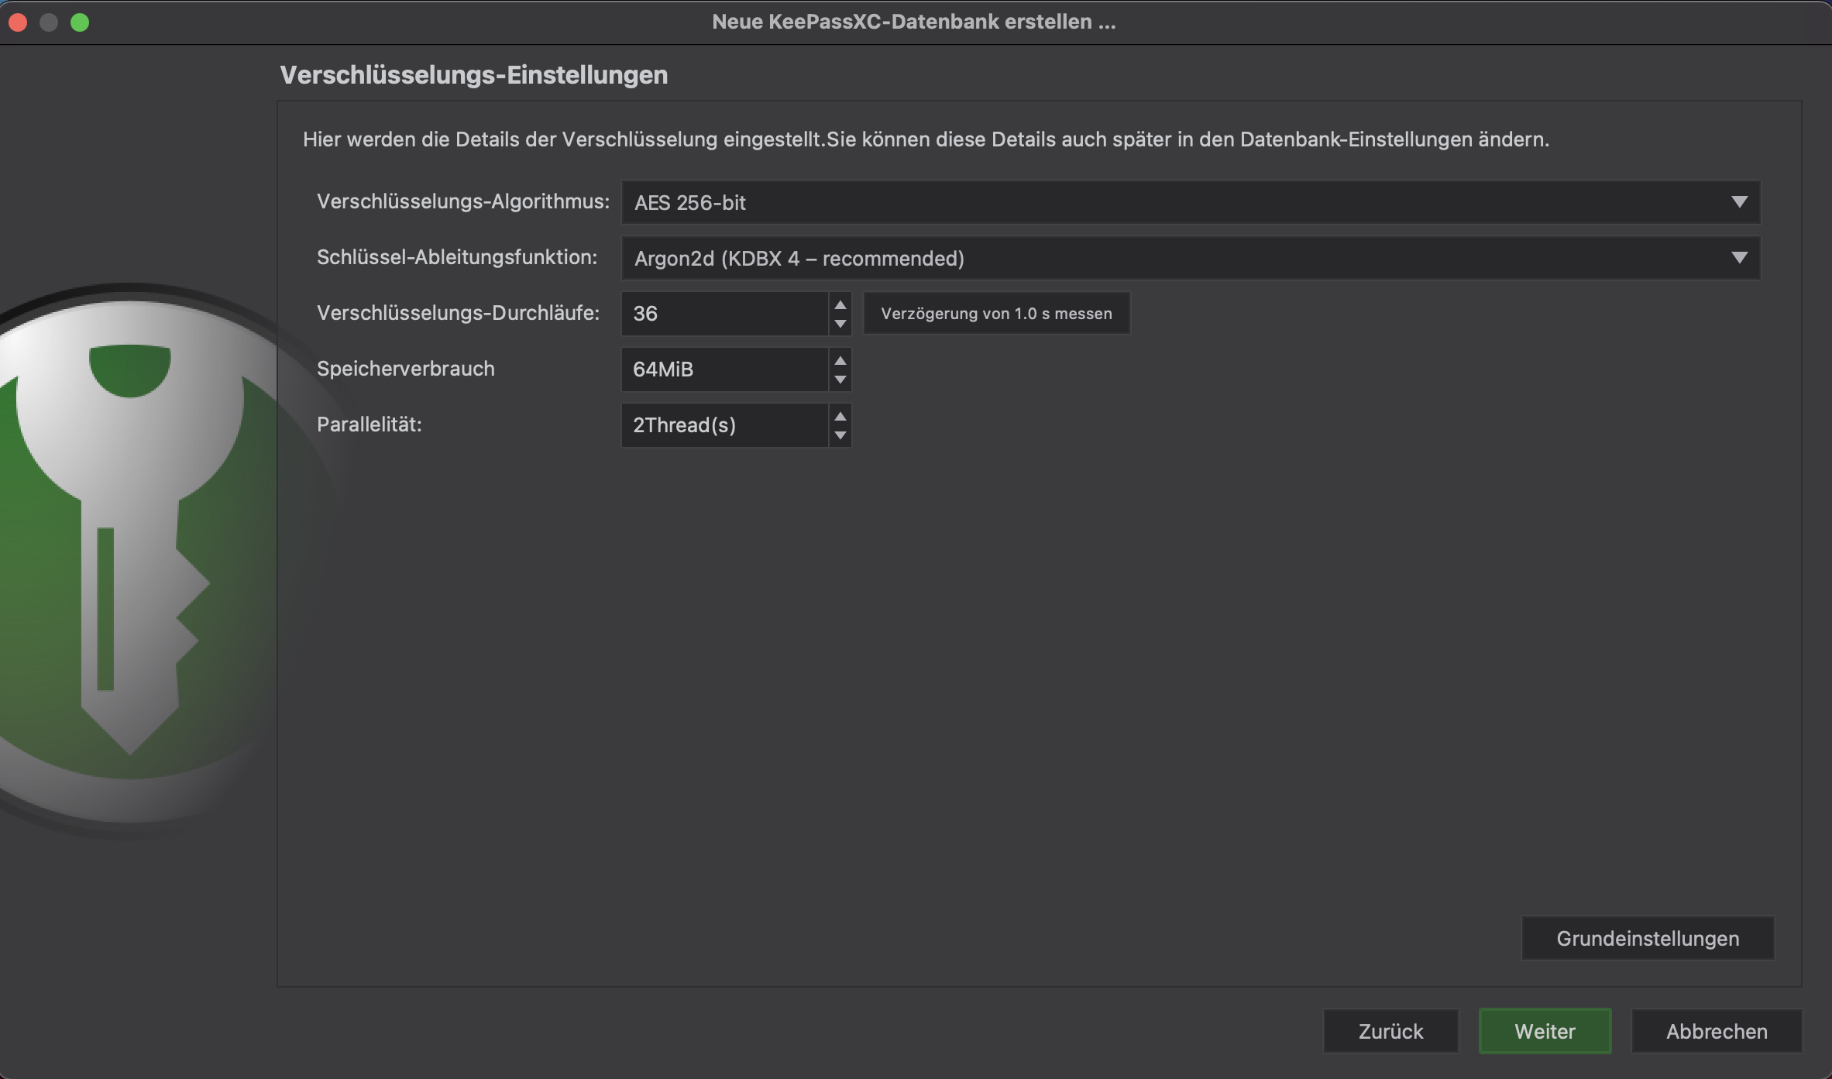Go back using the Zurück button
1832x1079 pixels.
click(x=1390, y=1031)
